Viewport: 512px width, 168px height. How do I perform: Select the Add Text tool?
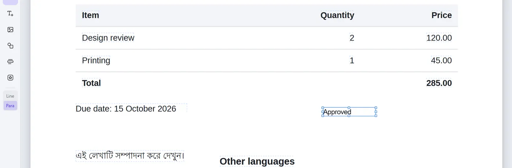10,14
